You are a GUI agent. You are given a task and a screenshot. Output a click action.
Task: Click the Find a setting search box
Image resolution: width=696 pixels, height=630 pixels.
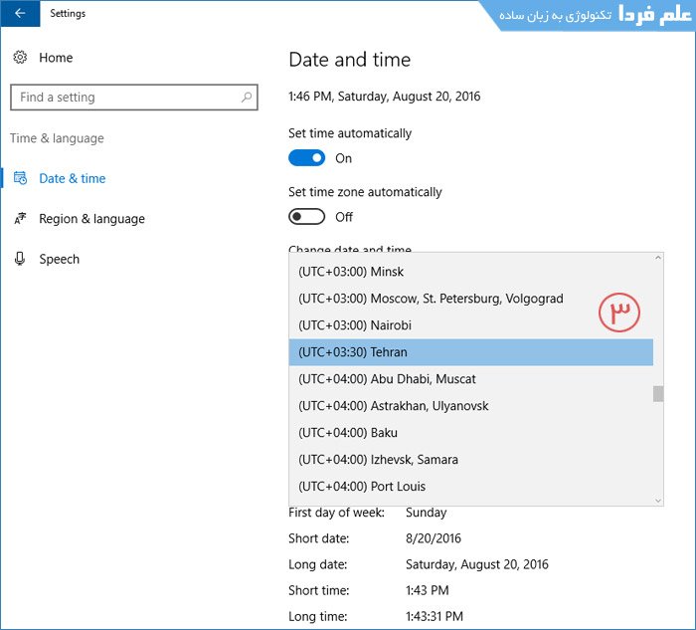tap(124, 98)
